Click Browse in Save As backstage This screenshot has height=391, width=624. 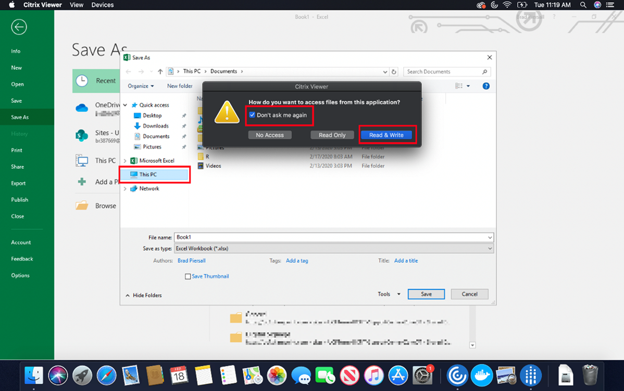pos(96,206)
